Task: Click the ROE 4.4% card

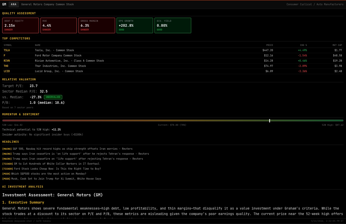Action: [59, 25]
